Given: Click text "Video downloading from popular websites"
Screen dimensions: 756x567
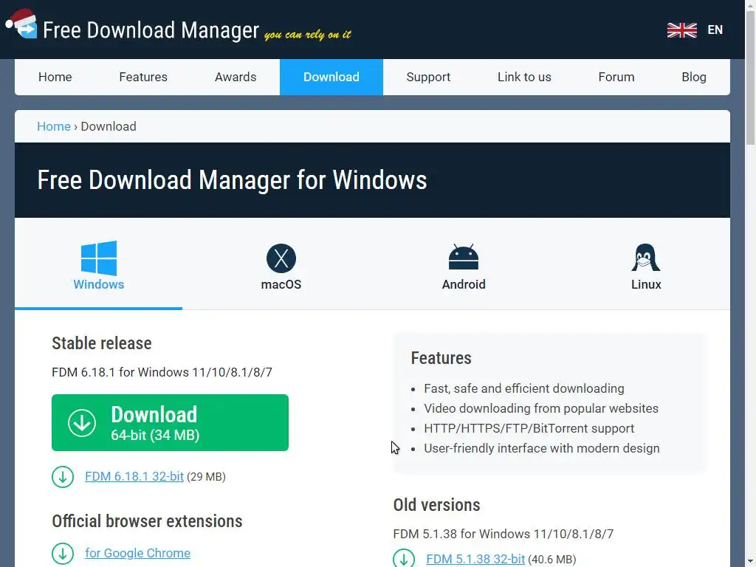Looking at the screenshot, I should tap(541, 408).
